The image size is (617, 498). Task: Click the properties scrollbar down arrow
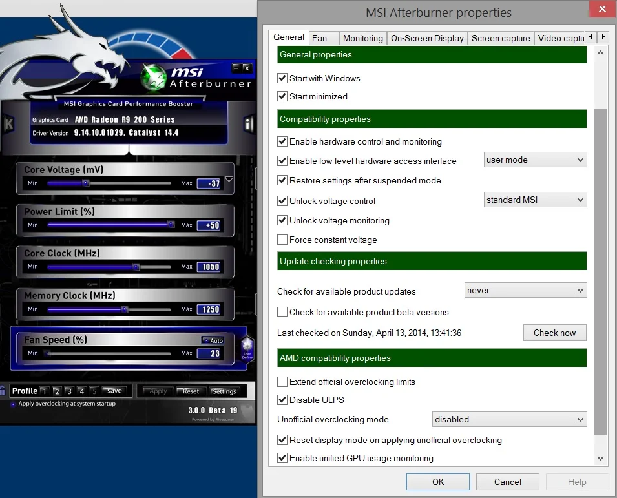pos(600,458)
